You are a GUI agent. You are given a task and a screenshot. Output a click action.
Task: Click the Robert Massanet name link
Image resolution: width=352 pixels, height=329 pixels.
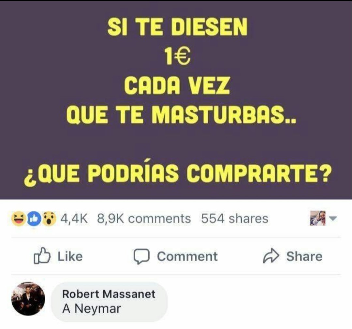pos(109,294)
